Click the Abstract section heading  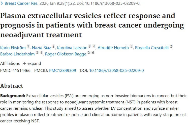pos(12,85)
